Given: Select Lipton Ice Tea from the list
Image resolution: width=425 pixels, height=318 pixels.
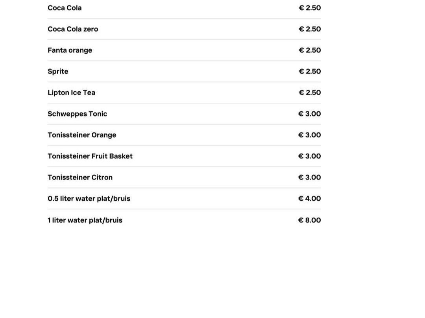Looking at the screenshot, I should tap(71, 93).
